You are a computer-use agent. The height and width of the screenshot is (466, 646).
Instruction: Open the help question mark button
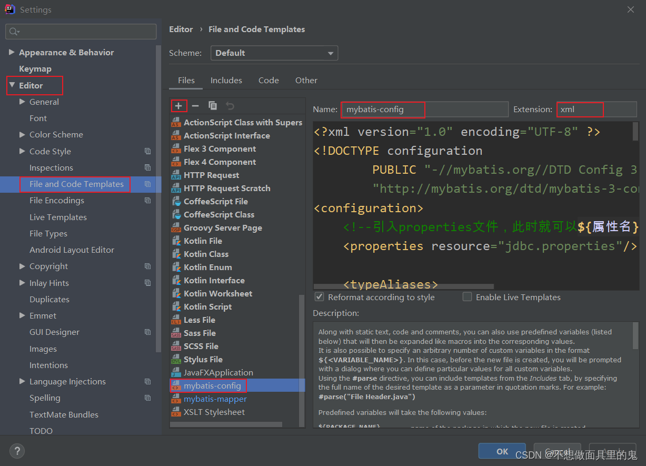[17, 451]
